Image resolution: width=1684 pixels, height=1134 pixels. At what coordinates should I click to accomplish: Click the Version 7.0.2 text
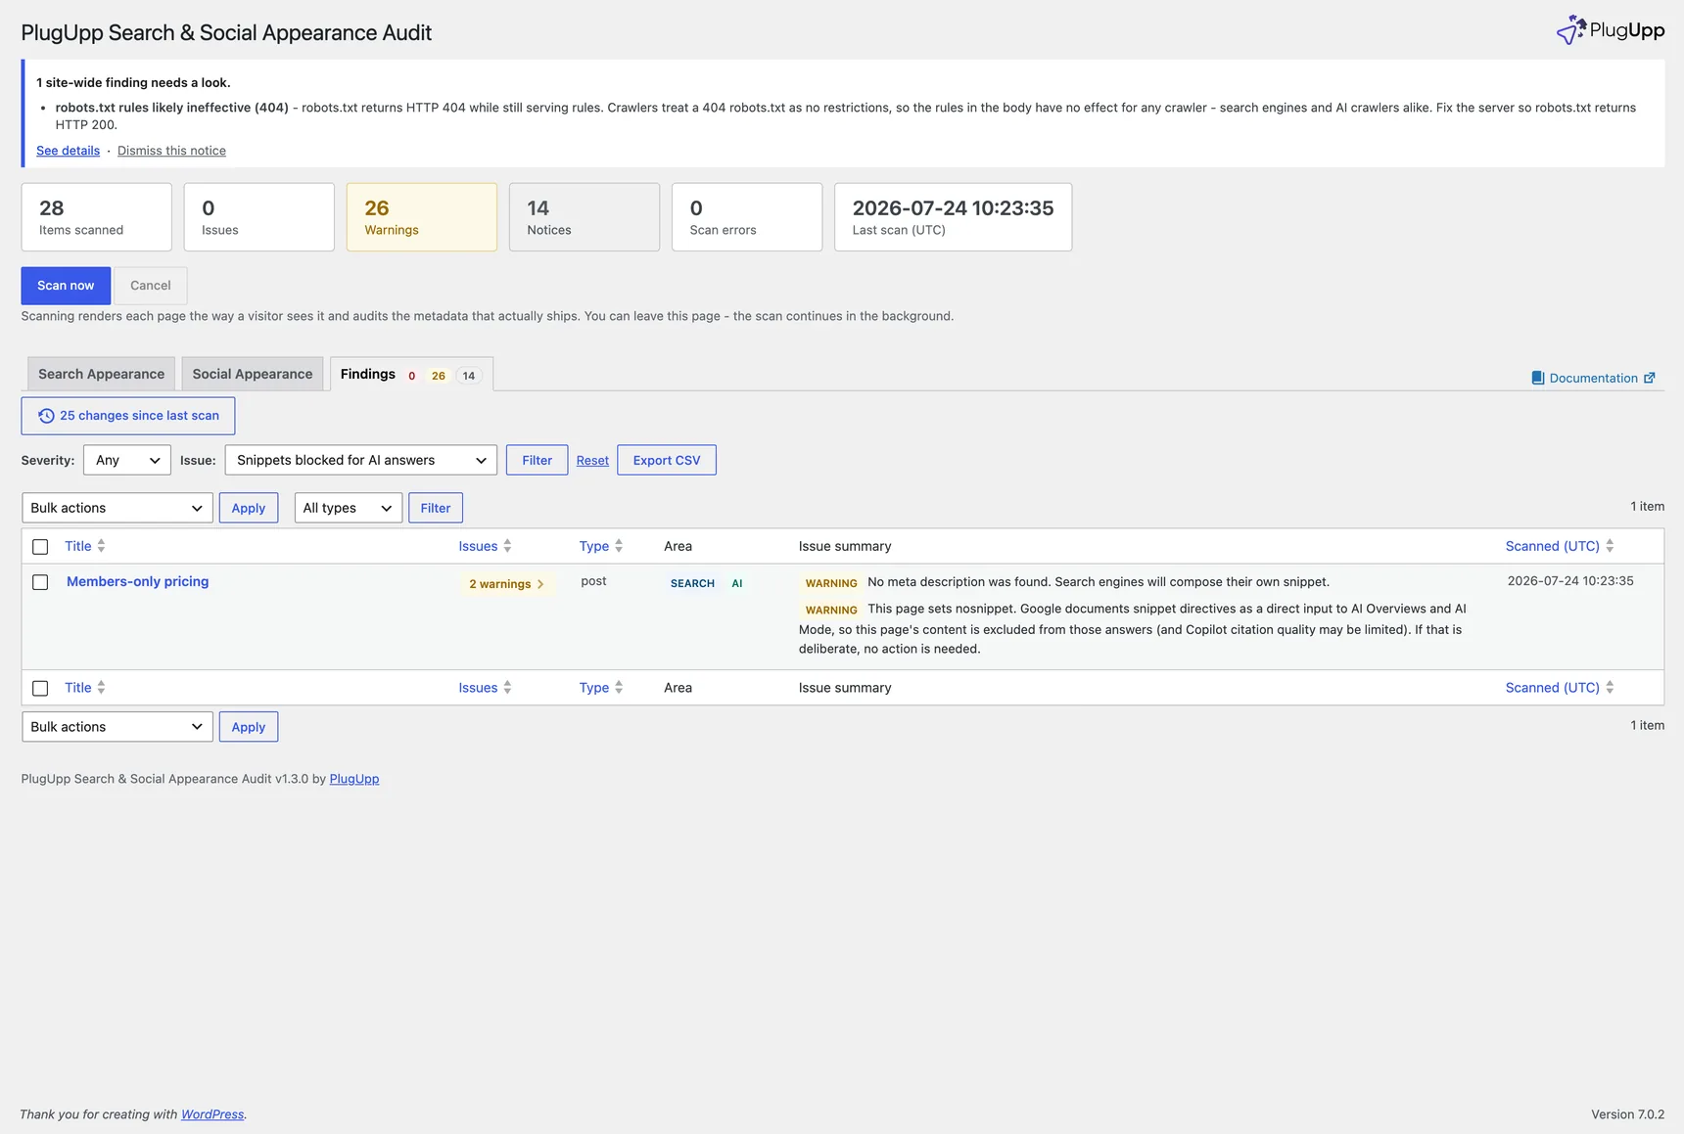pyautogui.click(x=1627, y=1114)
